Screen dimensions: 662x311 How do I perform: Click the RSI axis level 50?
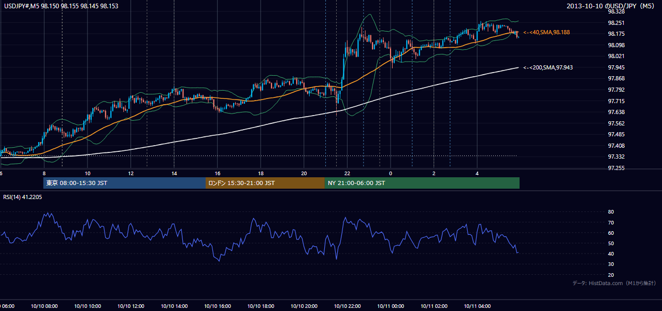tap(611, 243)
